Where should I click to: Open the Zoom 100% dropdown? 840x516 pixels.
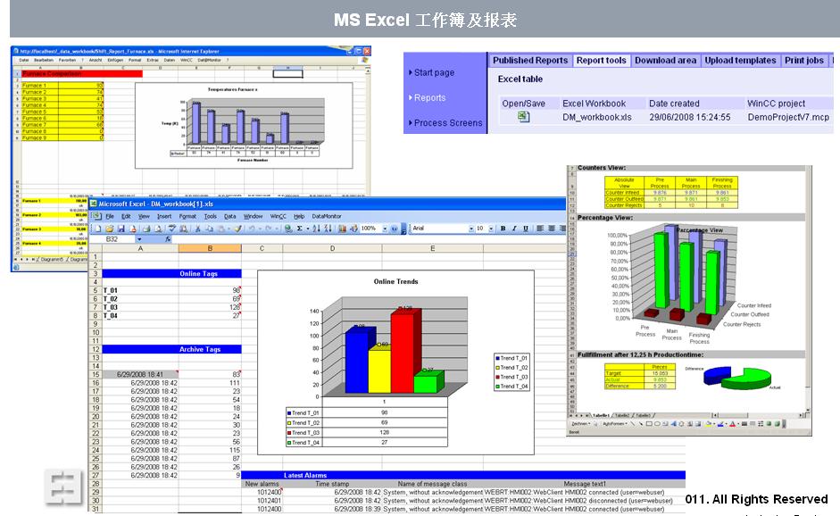385,229
